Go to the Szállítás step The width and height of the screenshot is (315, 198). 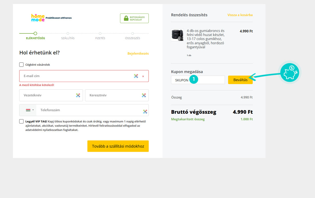pyautogui.click(x=68, y=34)
